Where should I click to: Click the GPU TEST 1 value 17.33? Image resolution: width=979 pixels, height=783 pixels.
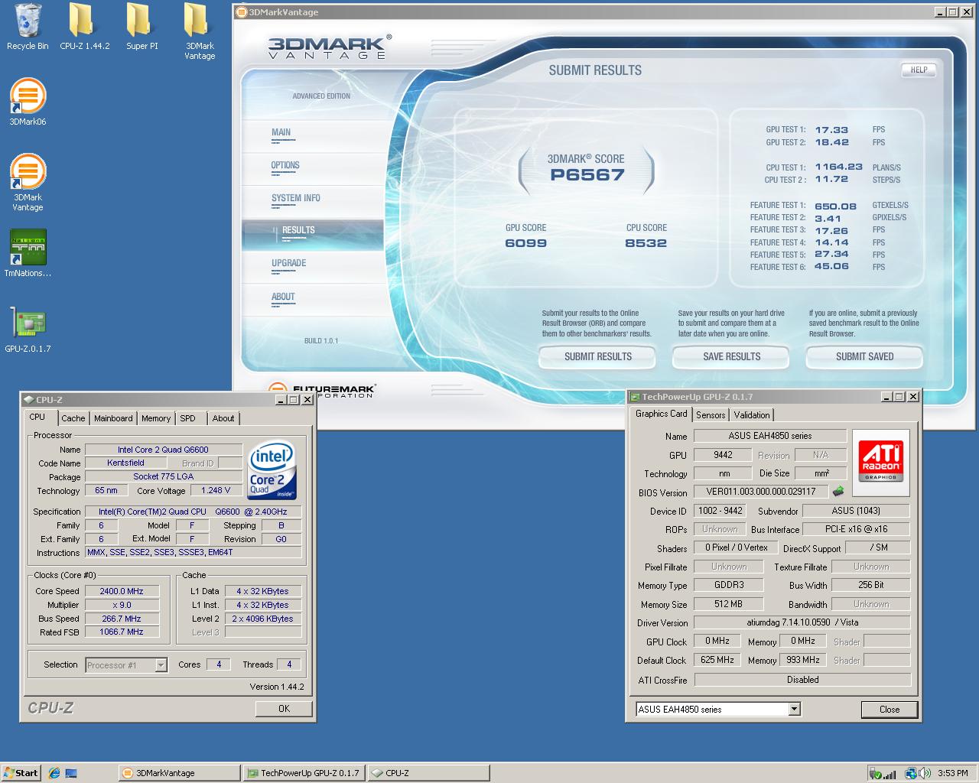tap(831, 130)
